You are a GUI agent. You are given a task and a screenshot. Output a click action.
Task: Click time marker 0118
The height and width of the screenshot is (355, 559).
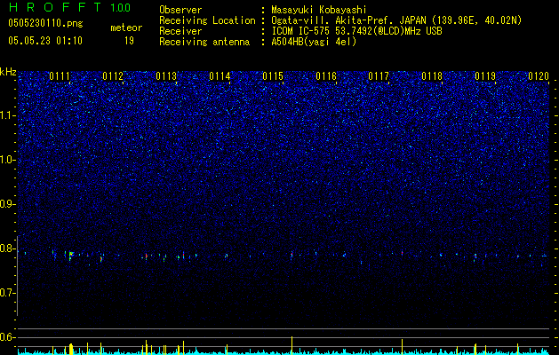click(432, 76)
